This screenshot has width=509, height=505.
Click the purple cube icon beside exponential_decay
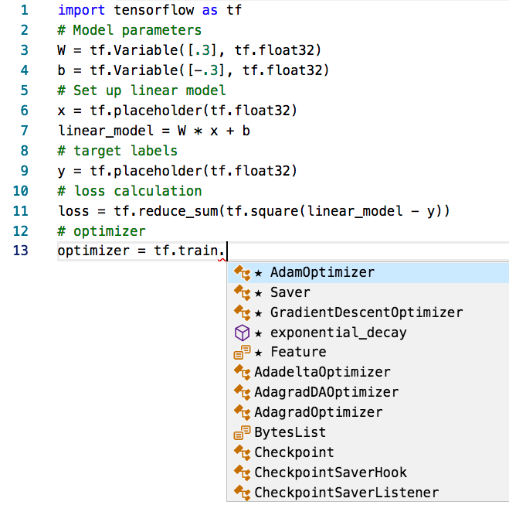[243, 333]
